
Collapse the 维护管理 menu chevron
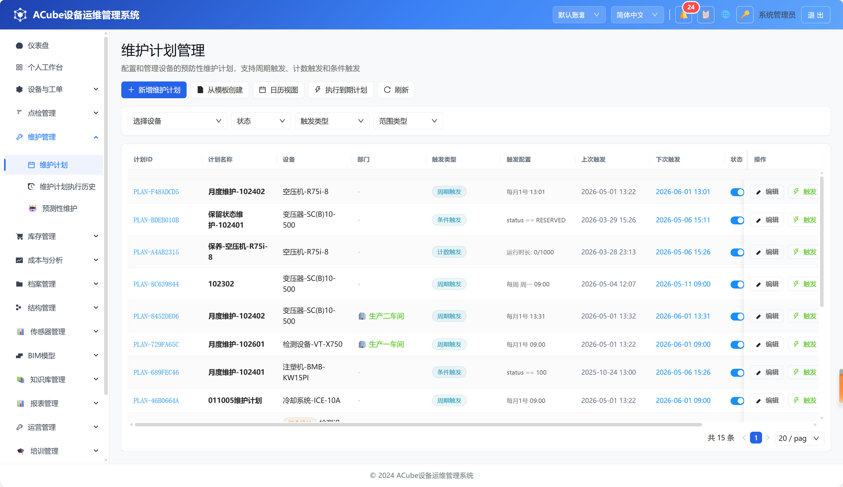click(x=96, y=137)
